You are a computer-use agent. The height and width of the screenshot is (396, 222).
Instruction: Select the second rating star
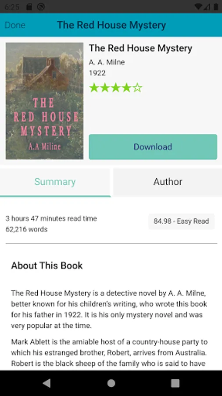tap(105, 88)
